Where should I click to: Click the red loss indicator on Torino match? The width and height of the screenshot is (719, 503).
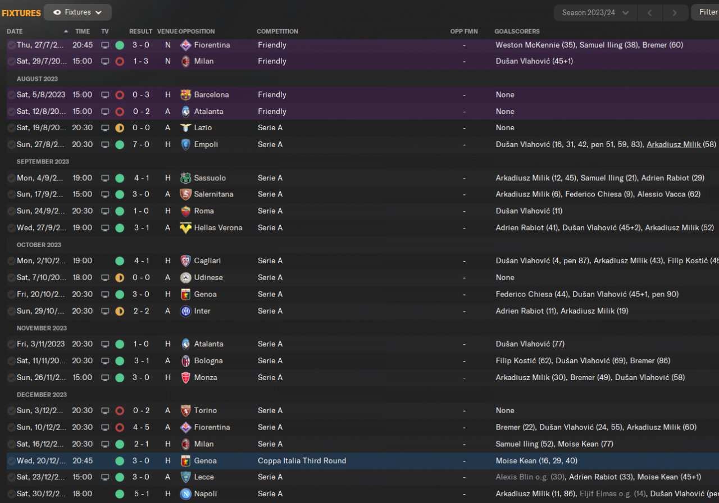(x=120, y=411)
